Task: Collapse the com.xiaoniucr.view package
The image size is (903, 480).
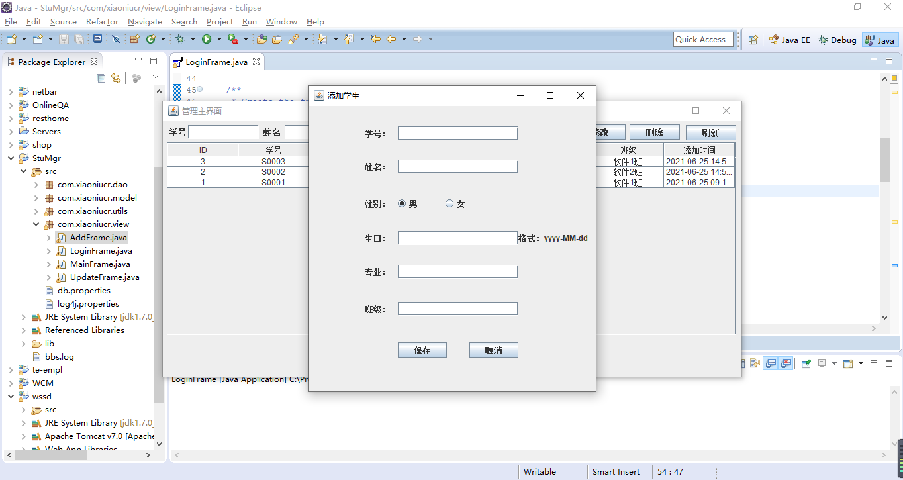Action: pyautogui.click(x=36, y=224)
